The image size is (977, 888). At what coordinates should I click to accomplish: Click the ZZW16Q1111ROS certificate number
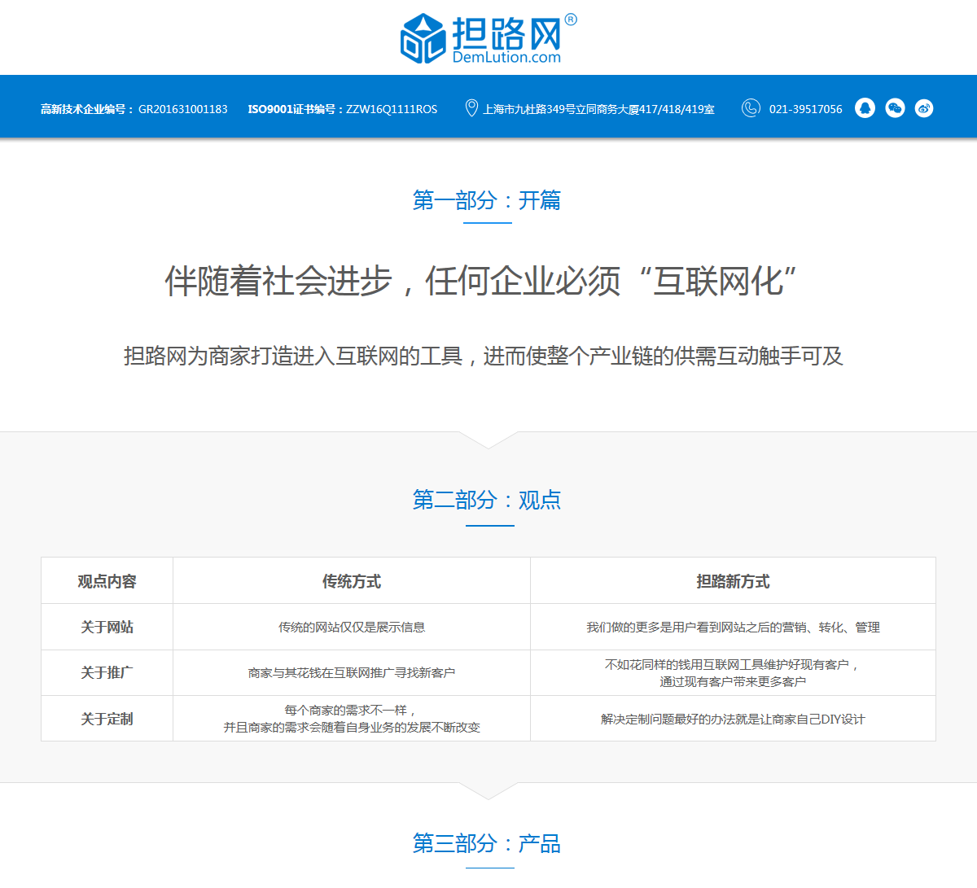392,109
